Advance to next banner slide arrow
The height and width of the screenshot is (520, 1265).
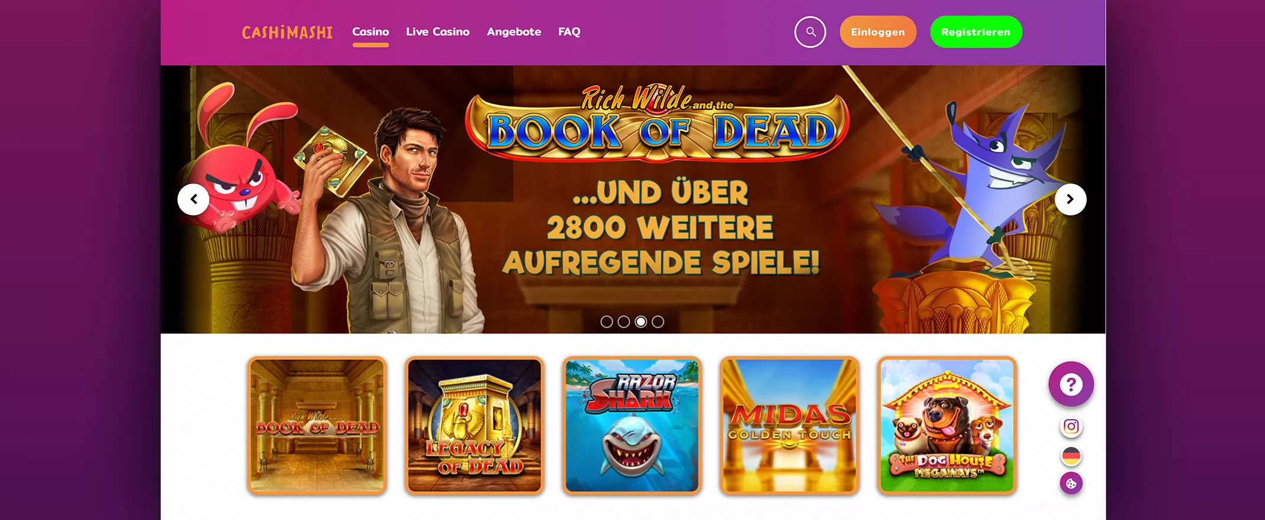point(1070,200)
